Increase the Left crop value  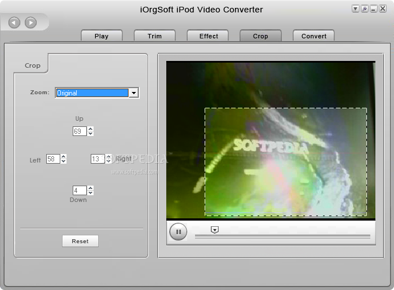[64, 156]
